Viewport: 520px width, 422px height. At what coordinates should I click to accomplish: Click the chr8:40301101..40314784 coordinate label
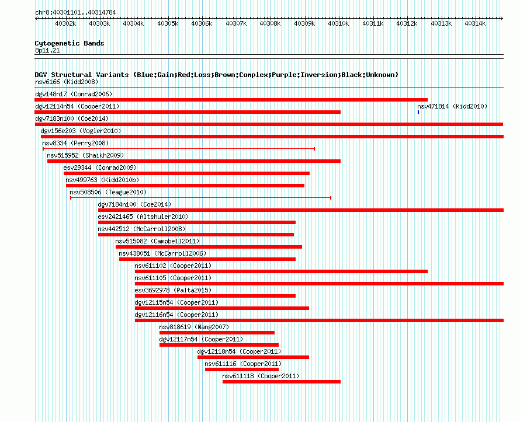[x=75, y=12]
